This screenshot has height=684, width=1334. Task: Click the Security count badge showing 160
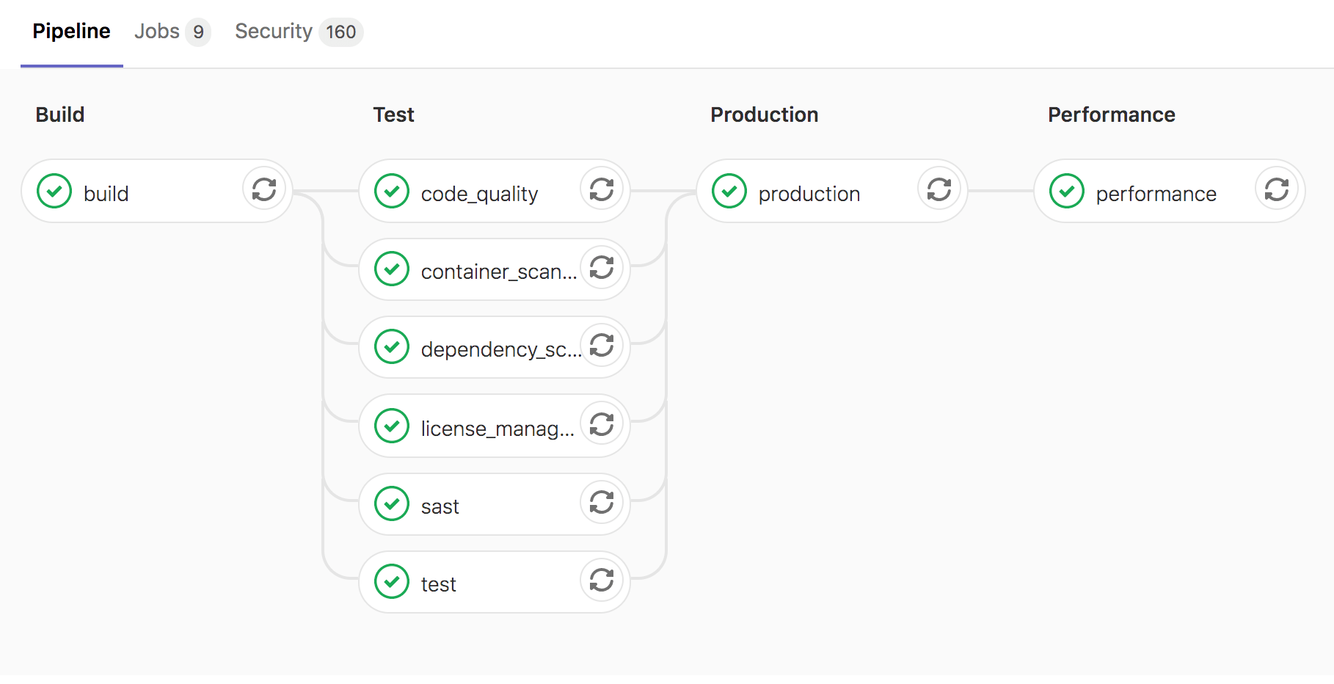pos(339,32)
